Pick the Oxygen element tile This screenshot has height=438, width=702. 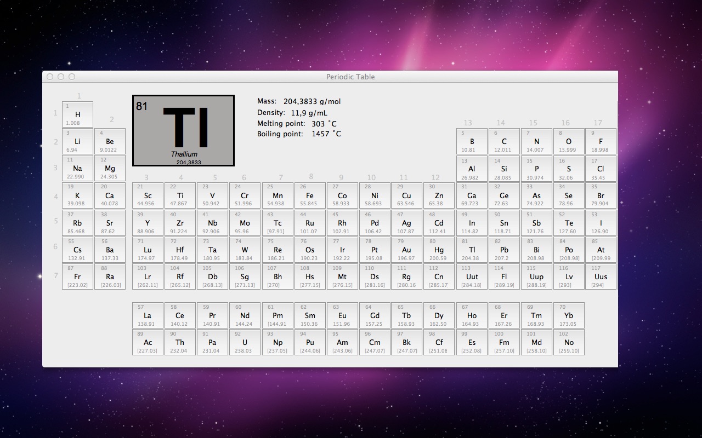click(569, 141)
